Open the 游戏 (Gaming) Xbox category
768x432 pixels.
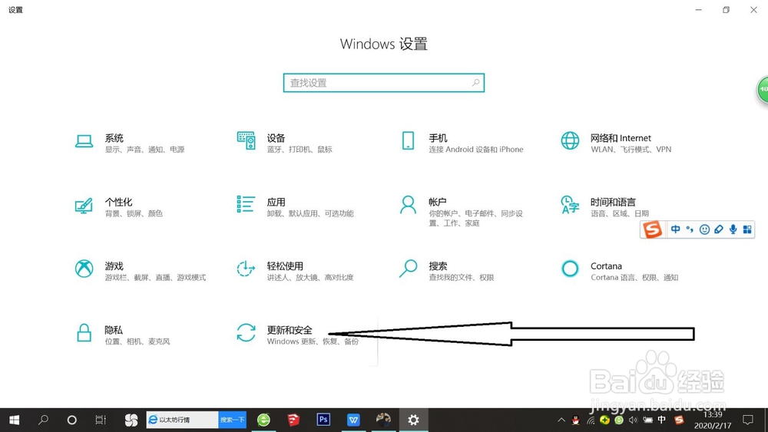[140, 271]
